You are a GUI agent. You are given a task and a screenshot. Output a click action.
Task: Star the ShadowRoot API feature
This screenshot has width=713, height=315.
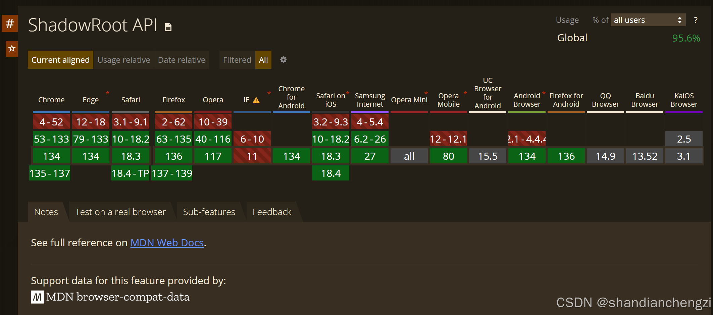click(x=12, y=49)
